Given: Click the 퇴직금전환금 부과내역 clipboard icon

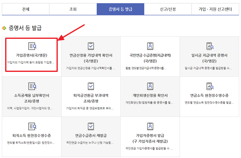Looking at the screenshot, I should tap(91, 86).
